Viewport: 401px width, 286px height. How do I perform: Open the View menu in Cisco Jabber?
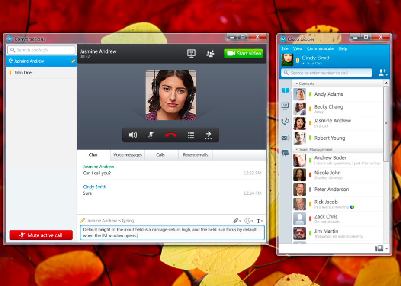298,48
